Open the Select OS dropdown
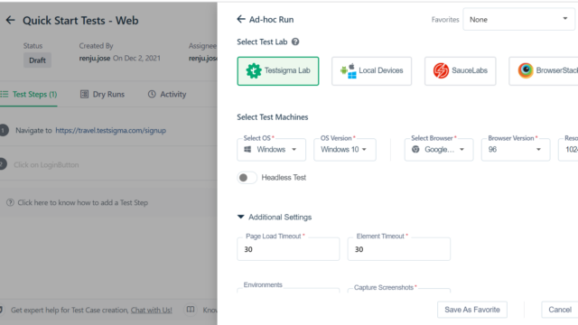578x325 pixels. 271,150
